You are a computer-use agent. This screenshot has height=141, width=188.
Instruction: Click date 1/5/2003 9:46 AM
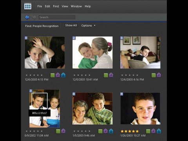[84, 136]
